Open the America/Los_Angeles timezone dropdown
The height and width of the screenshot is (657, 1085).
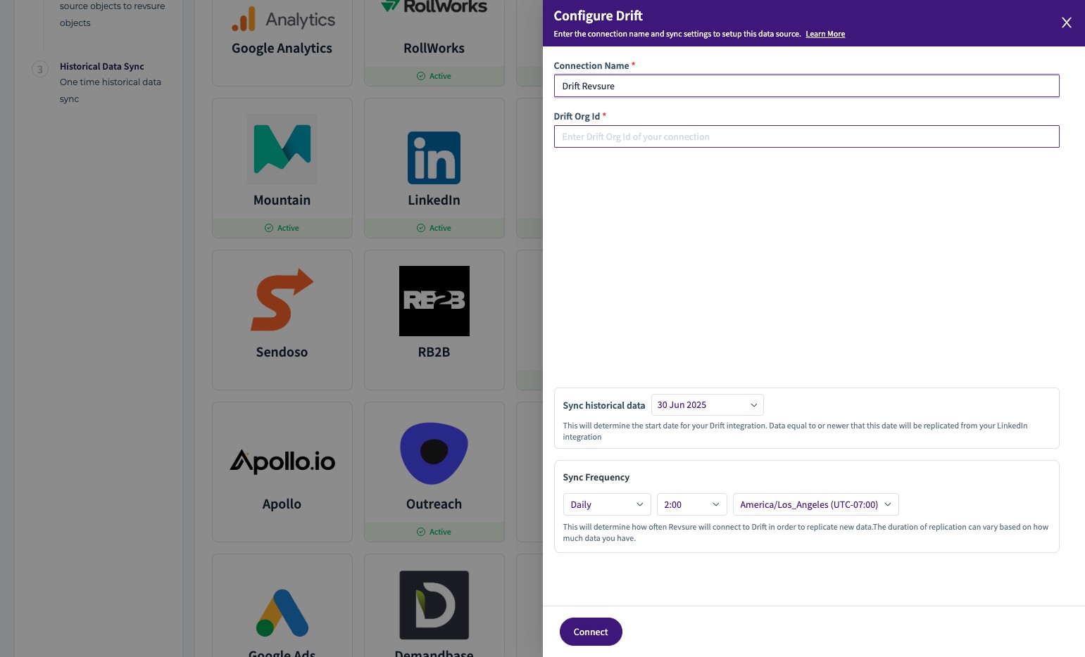coord(815,504)
